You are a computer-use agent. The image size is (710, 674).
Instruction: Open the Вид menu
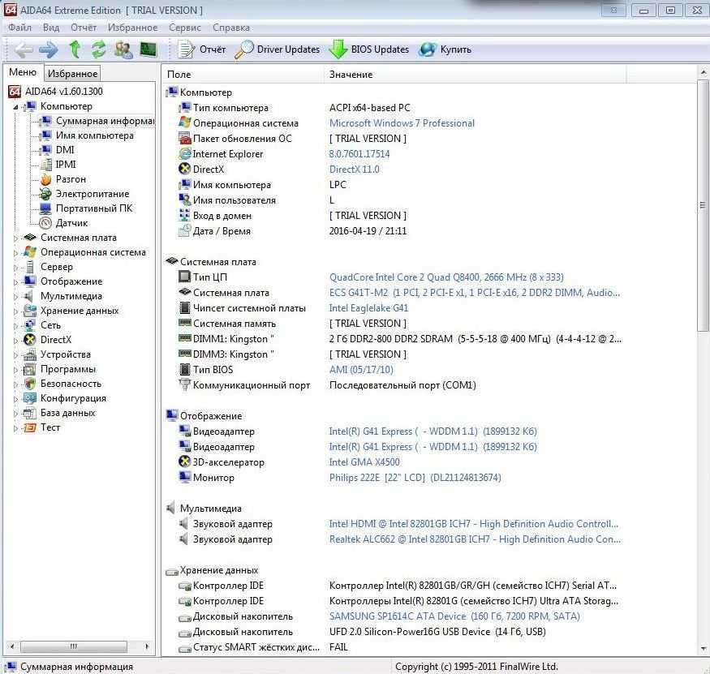pyautogui.click(x=51, y=28)
